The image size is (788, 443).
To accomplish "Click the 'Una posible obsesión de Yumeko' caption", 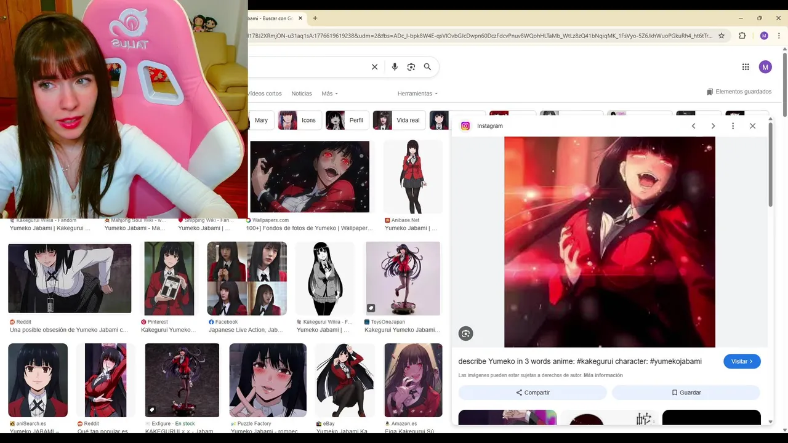I will [69, 330].
